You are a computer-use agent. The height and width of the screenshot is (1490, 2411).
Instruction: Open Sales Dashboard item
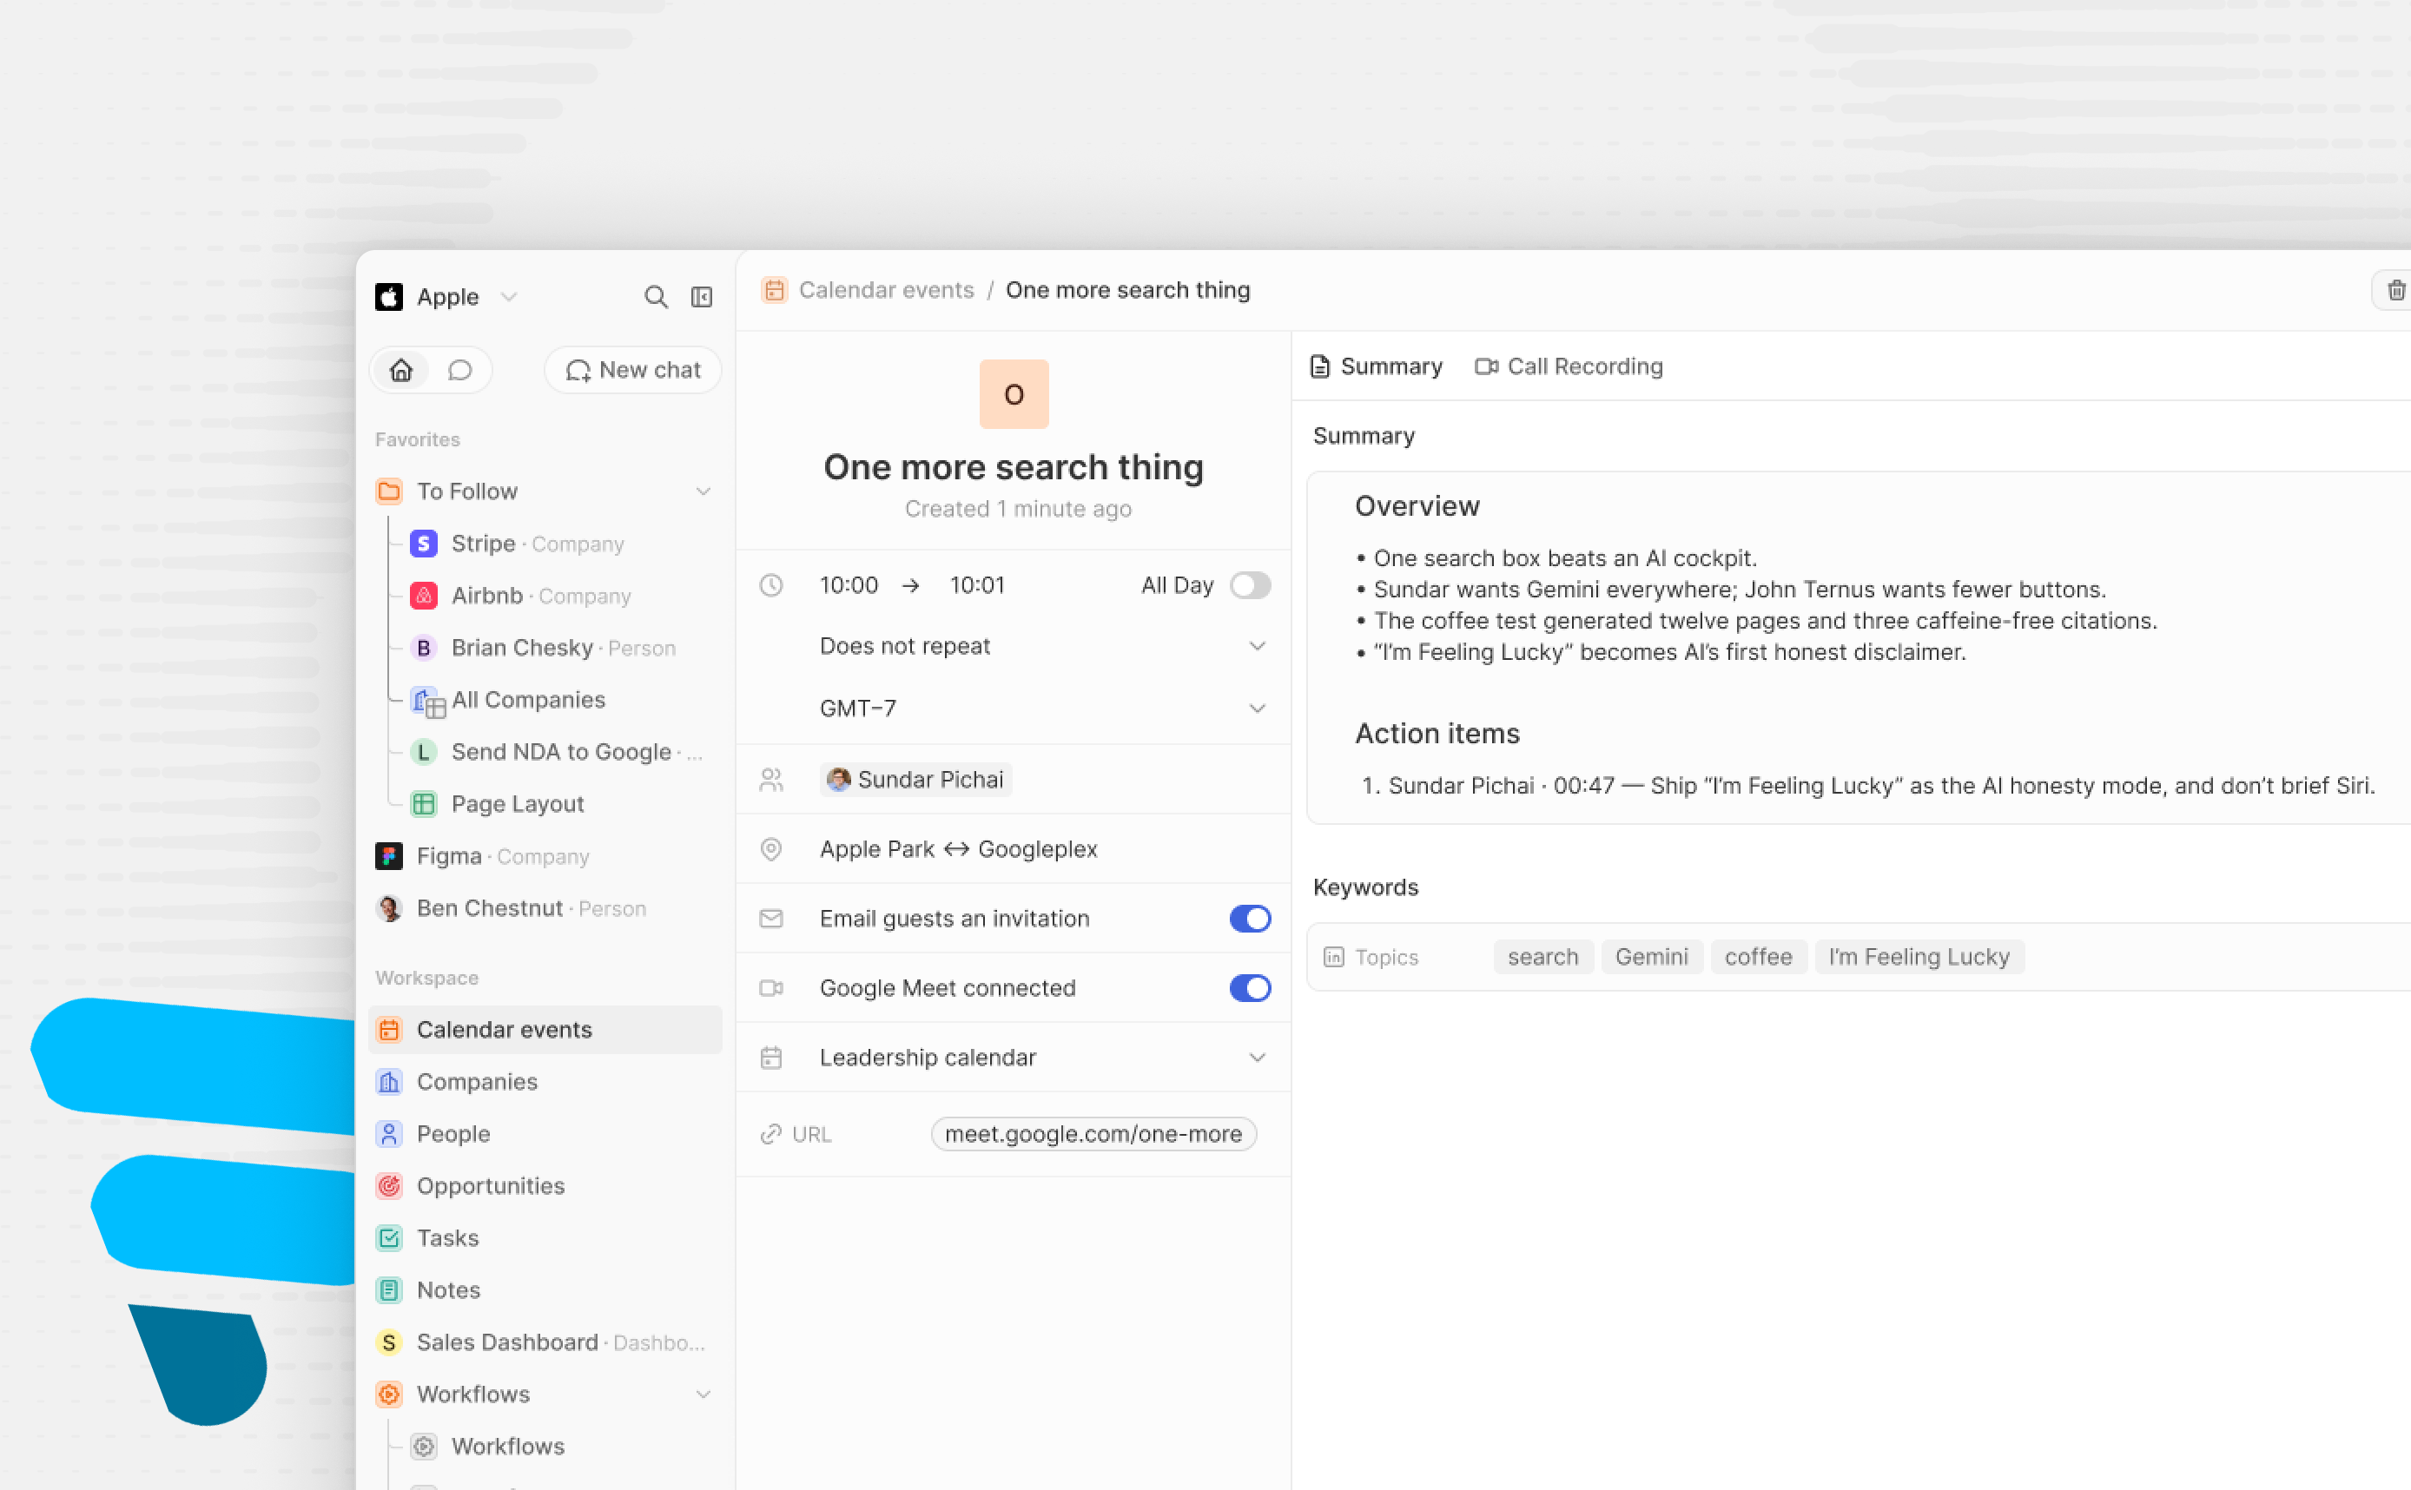point(540,1342)
